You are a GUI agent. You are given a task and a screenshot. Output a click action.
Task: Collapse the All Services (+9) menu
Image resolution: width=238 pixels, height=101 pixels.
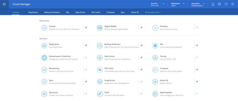(153, 12)
